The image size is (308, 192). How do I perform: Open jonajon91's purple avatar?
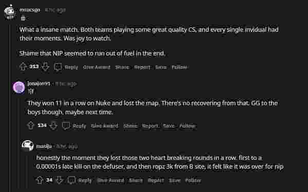[18, 87]
